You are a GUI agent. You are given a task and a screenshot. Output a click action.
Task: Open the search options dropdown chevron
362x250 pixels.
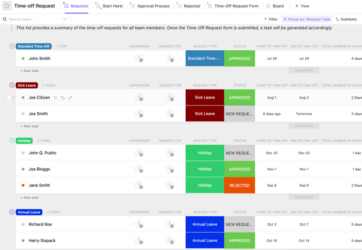coord(65,19)
